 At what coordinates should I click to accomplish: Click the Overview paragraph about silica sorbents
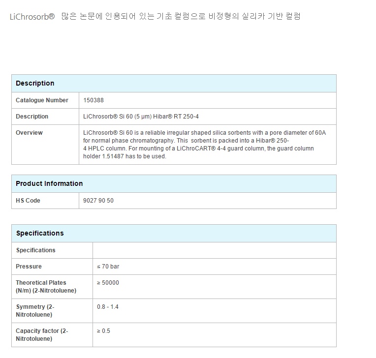click(x=204, y=145)
